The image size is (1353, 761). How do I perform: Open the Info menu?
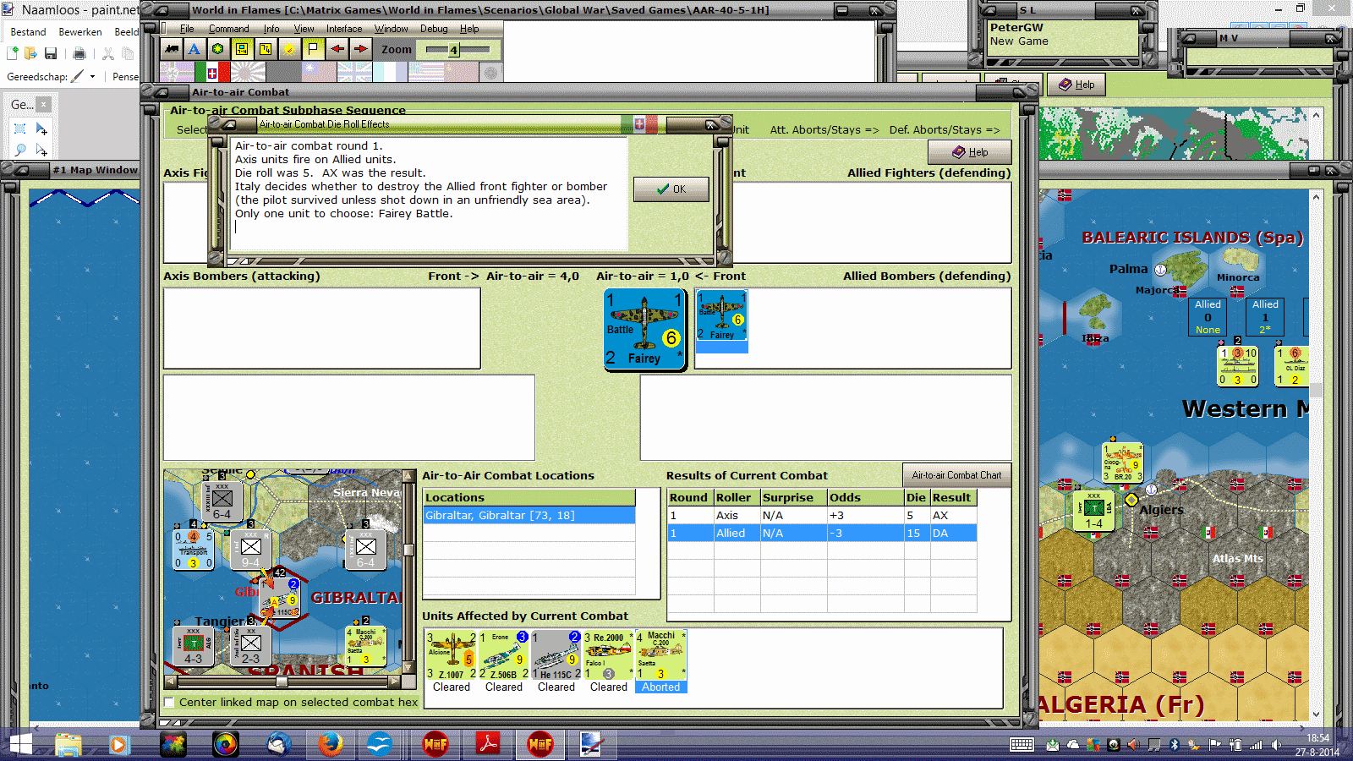point(271,29)
